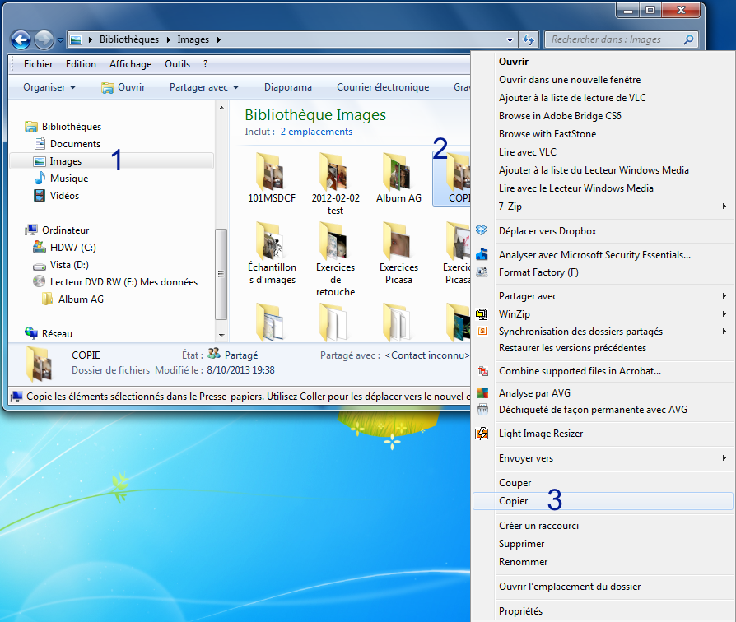
Task: Click the navigation pane scrollbar thumb
Action: pyautogui.click(x=221, y=274)
